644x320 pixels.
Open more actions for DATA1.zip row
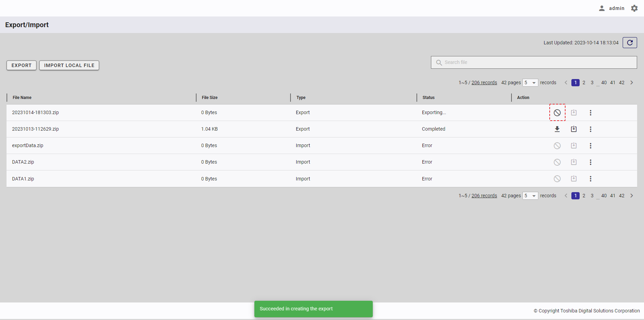590,179
